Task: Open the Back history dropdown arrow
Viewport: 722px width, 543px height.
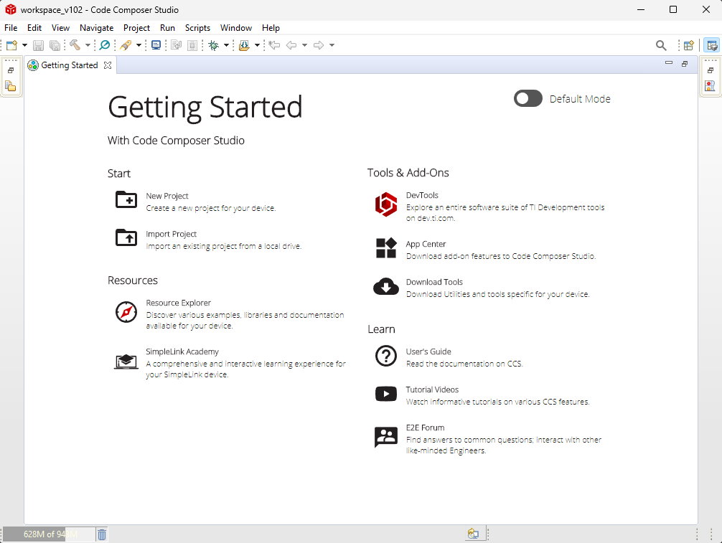Action: [x=304, y=45]
